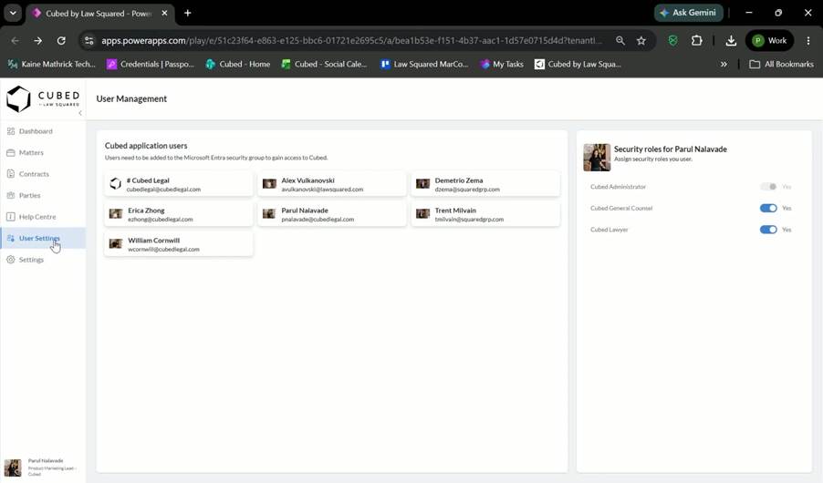Open the Law Squared MarCo... bookmark

(x=424, y=64)
